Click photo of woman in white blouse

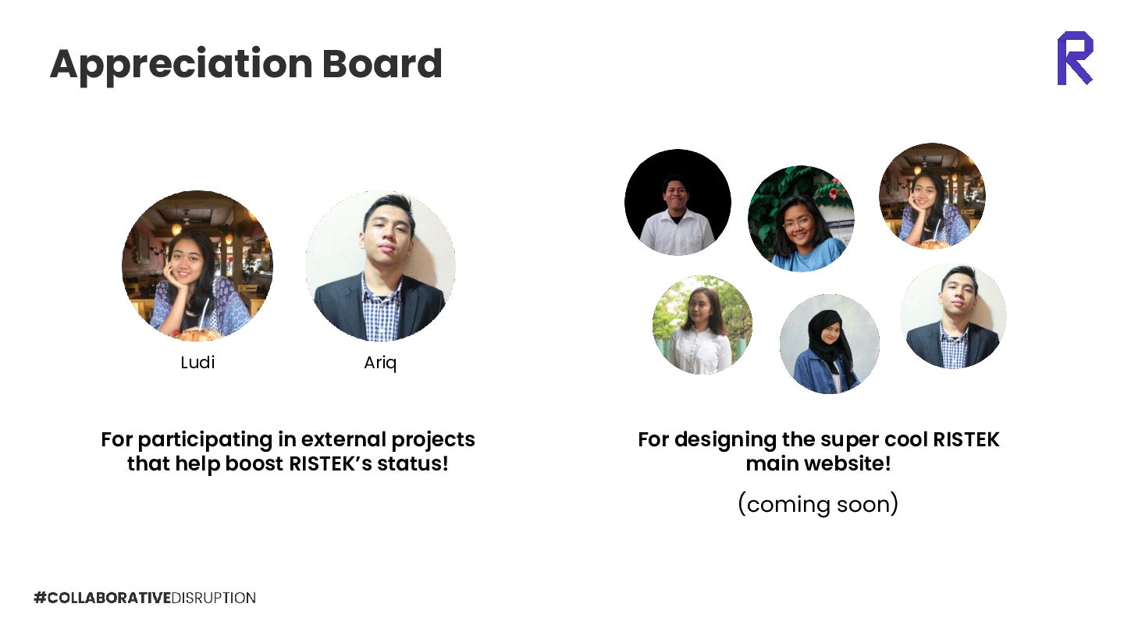tap(702, 325)
